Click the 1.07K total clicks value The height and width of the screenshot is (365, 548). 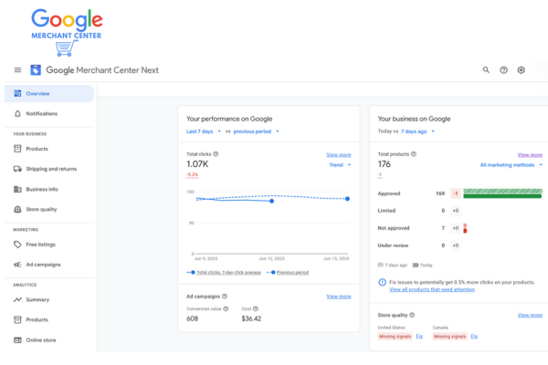(197, 164)
